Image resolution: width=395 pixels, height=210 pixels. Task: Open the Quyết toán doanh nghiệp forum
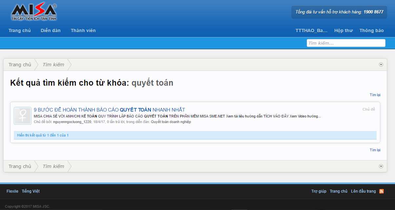[171, 122]
